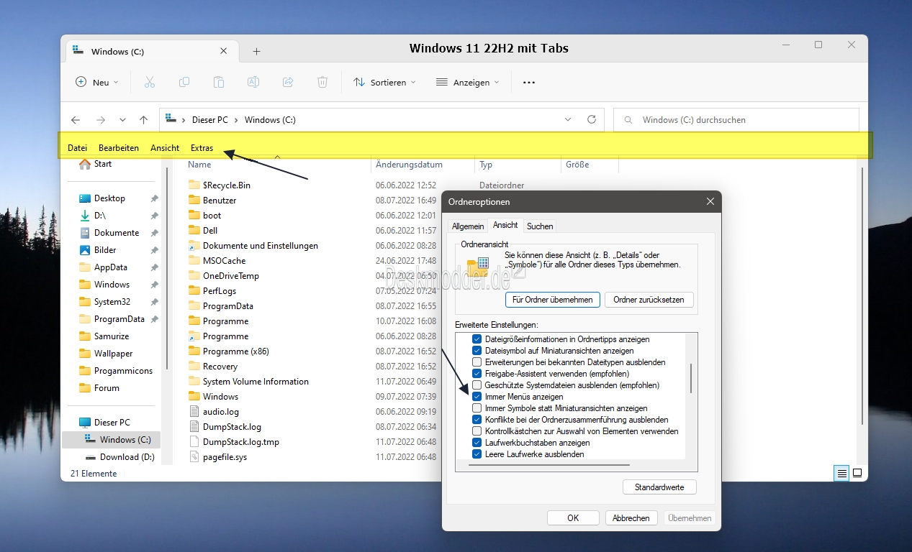Open the Sortieren dropdown
This screenshot has height=552, width=912.
tap(384, 83)
